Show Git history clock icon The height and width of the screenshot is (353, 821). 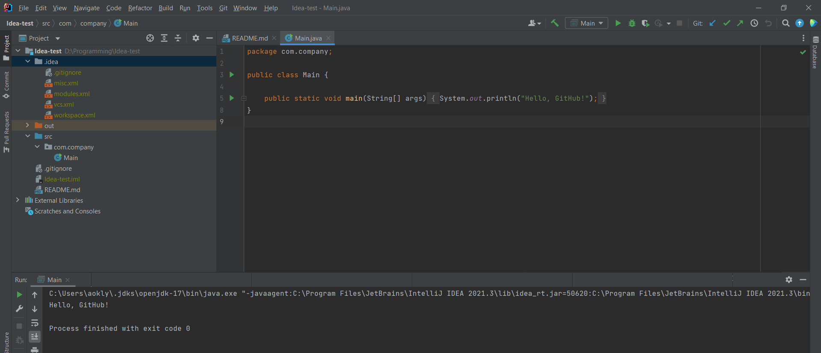pos(754,23)
